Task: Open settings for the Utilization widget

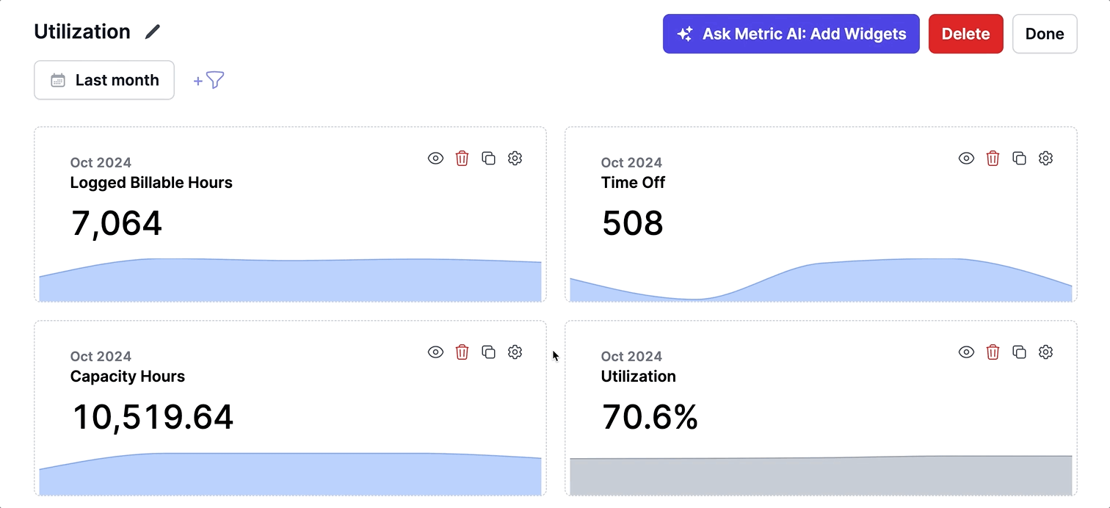Action: click(1045, 352)
